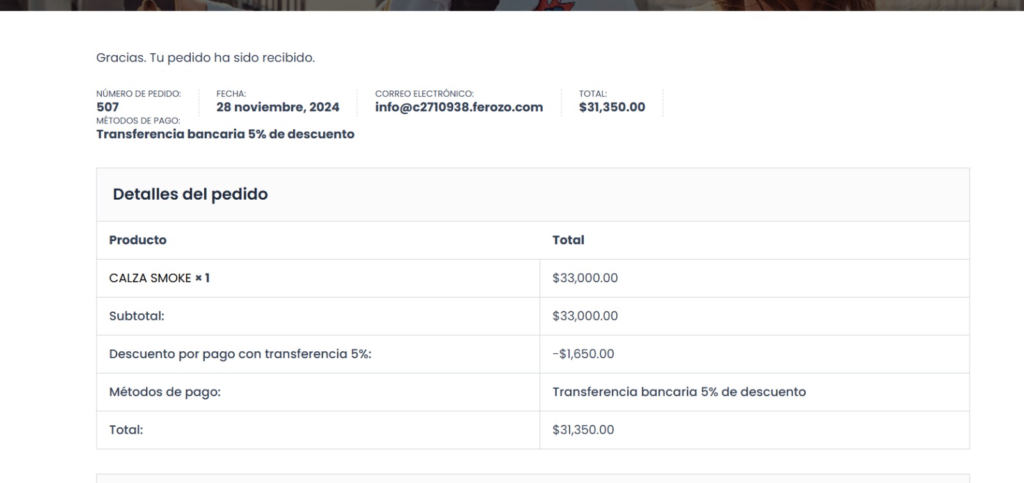Click the 'Total' column header in the table

click(568, 241)
